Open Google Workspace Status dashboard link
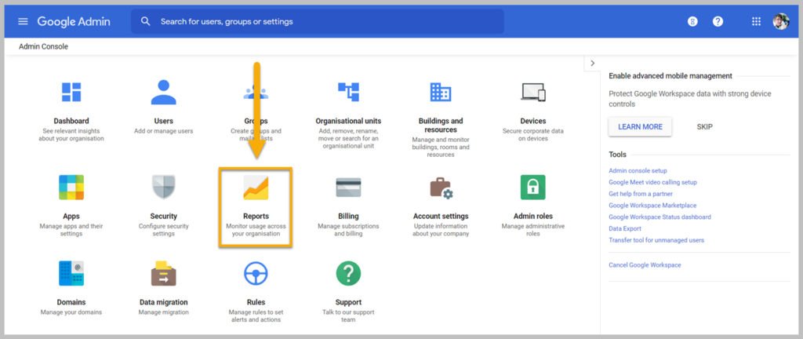The height and width of the screenshot is (339, 803). (659, 217)
